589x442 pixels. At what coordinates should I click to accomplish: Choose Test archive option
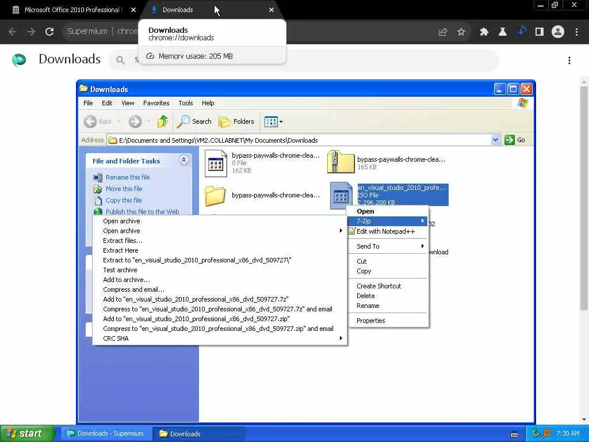click(x=220, y=270)
